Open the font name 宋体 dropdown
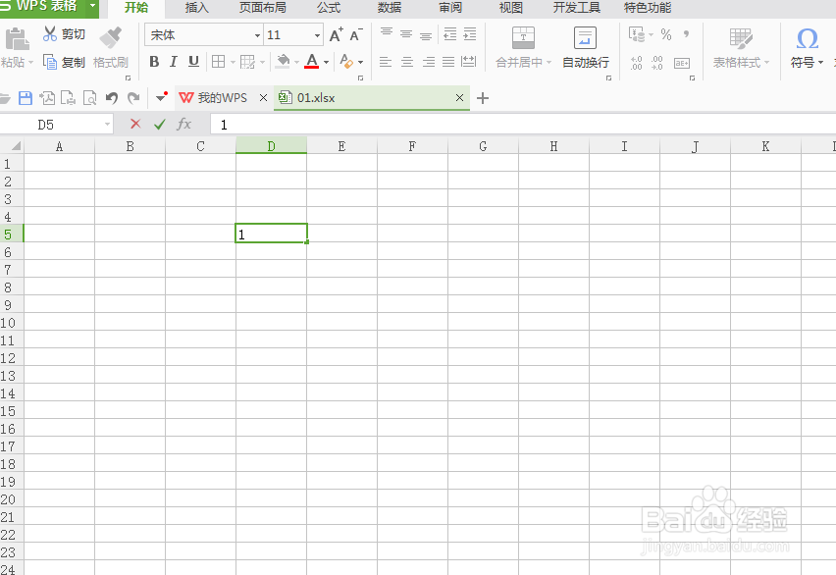Viewport: 836px width, 575px height. coord(257,35)
